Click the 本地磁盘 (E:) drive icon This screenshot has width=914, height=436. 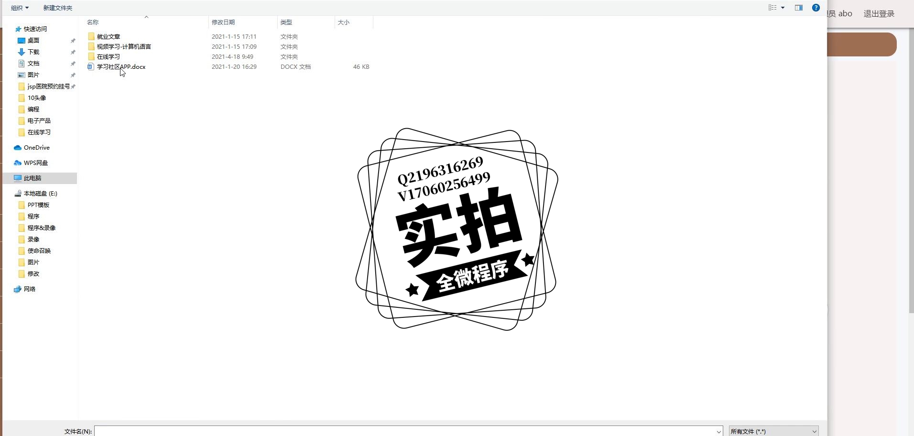[18, 193]
